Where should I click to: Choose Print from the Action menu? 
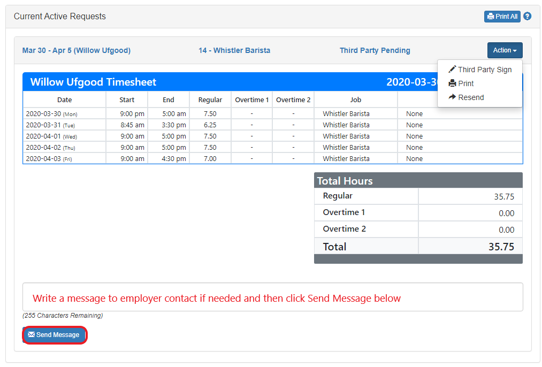tap(465, 83)
